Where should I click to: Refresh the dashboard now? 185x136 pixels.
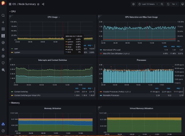click(168, 4)
